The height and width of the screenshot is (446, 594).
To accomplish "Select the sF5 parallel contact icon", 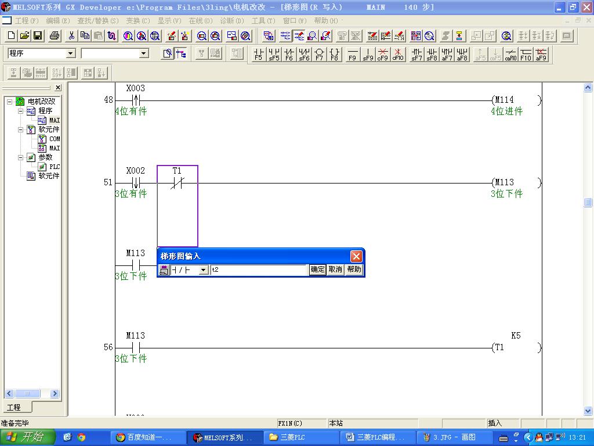I will pos(274,55).
